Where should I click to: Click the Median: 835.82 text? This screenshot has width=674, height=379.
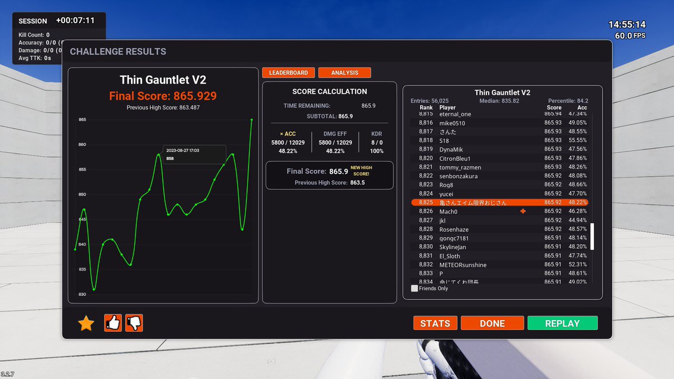point(499,101)
